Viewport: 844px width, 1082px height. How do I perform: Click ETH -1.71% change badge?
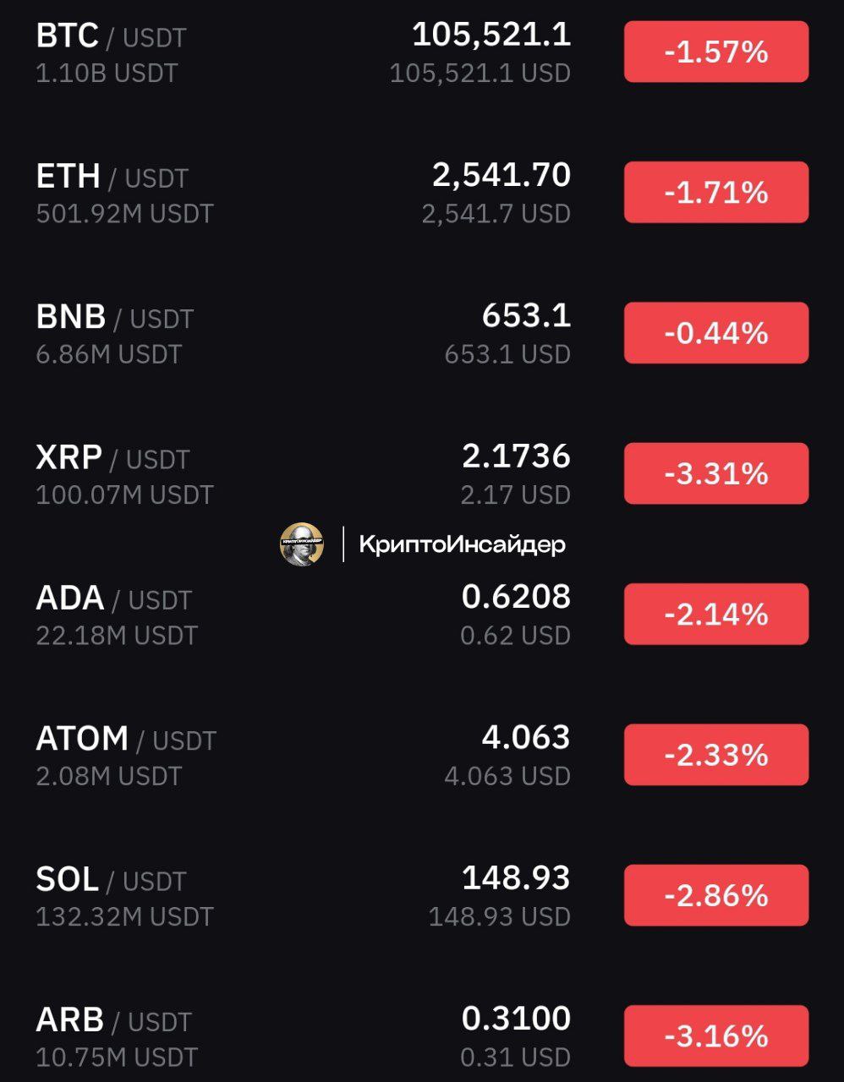tap(715, 193)
